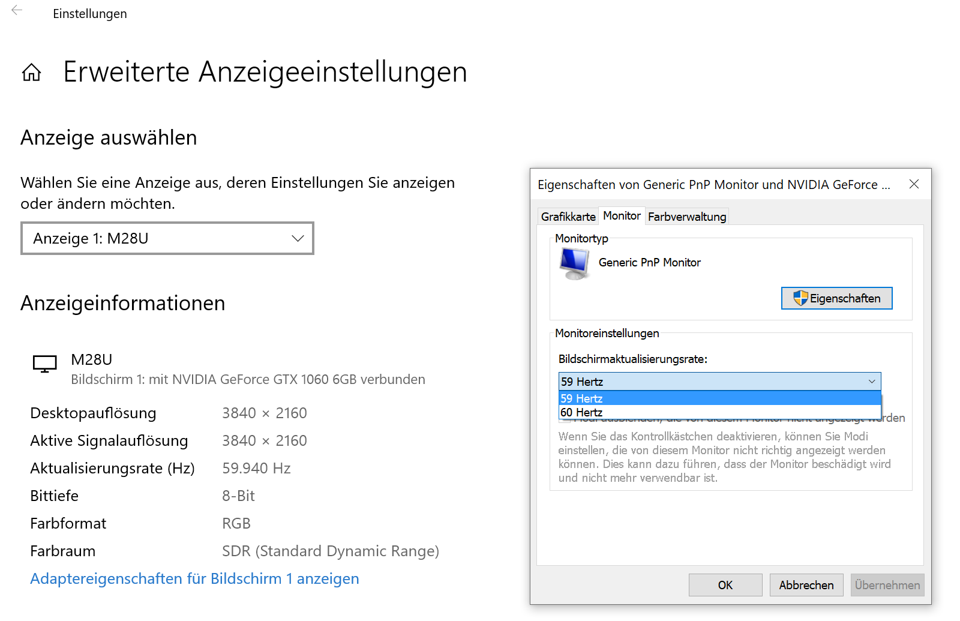The height and width of the screenshot is (621, 960).
Task: Click the Übernehmen button
Action: 887,585
